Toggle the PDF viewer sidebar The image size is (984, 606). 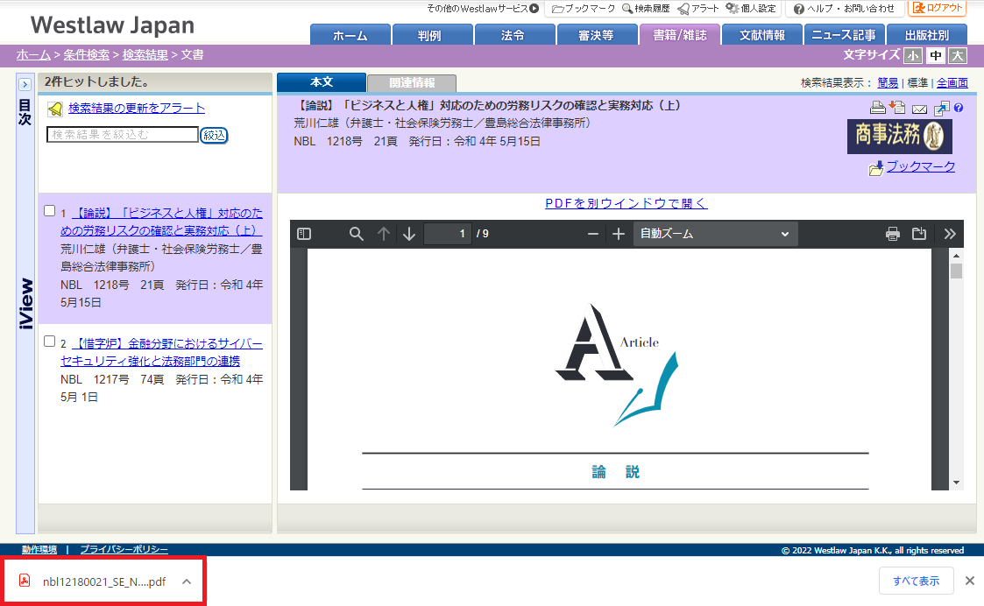click(304, 234)
